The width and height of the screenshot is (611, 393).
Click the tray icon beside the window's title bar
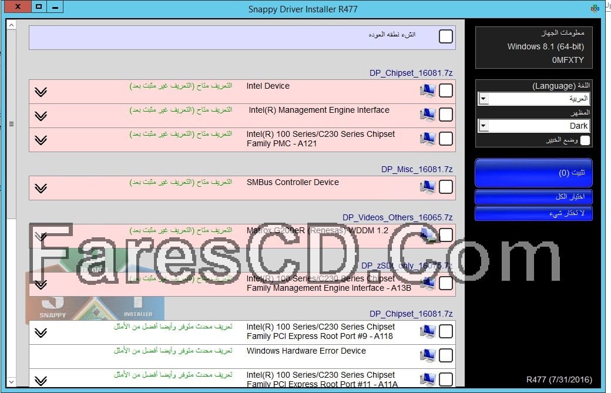click(595, 8)
